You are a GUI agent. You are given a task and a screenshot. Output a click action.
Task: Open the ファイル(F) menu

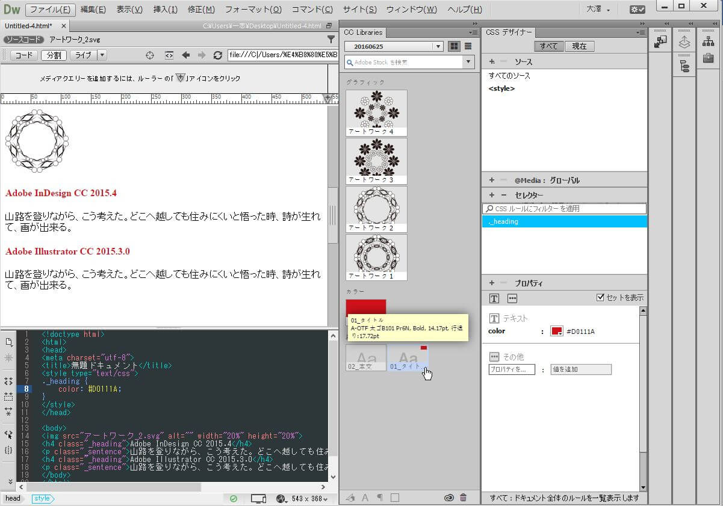coord(51,10)
